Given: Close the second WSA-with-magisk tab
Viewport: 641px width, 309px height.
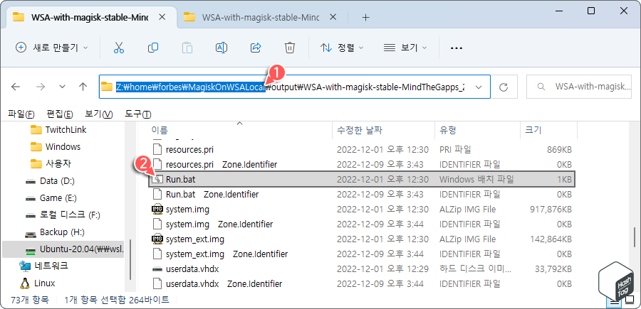Looking at the screenshot, I should point(333,18).
